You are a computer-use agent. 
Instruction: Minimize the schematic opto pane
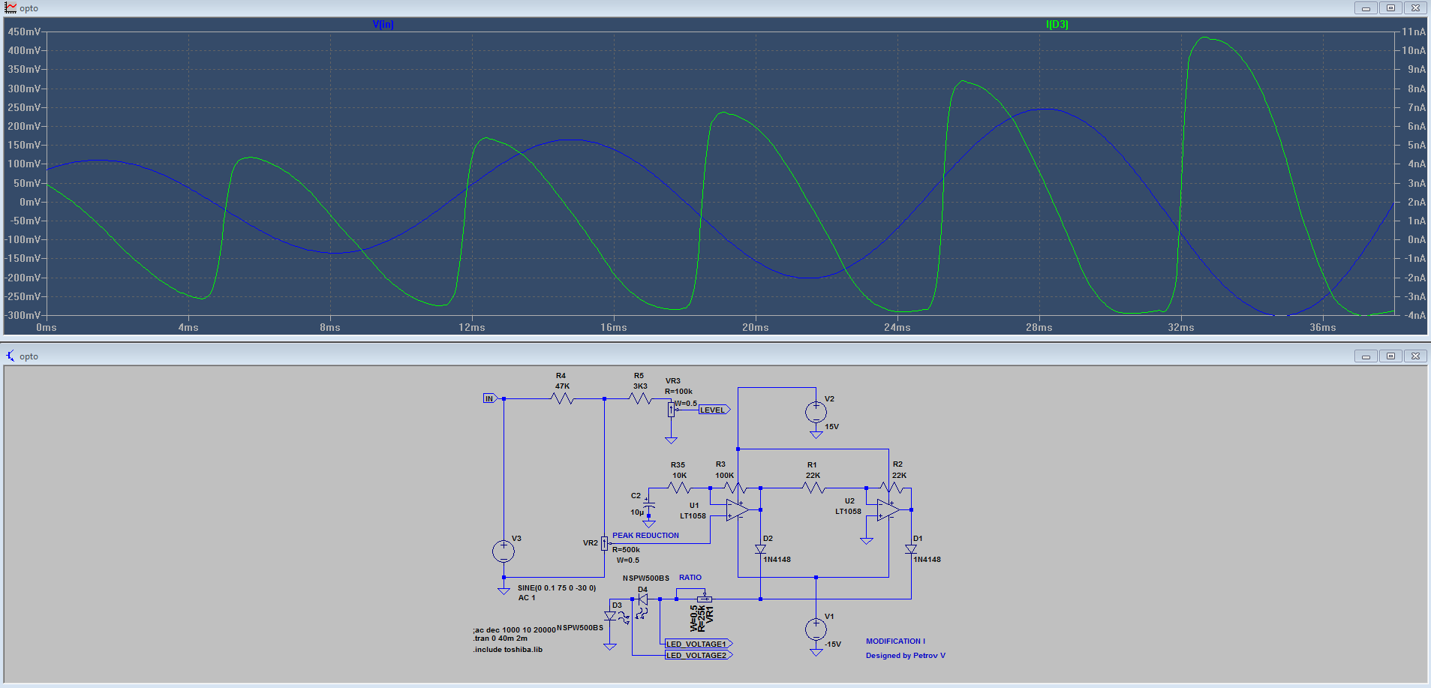coord(1366,356)
